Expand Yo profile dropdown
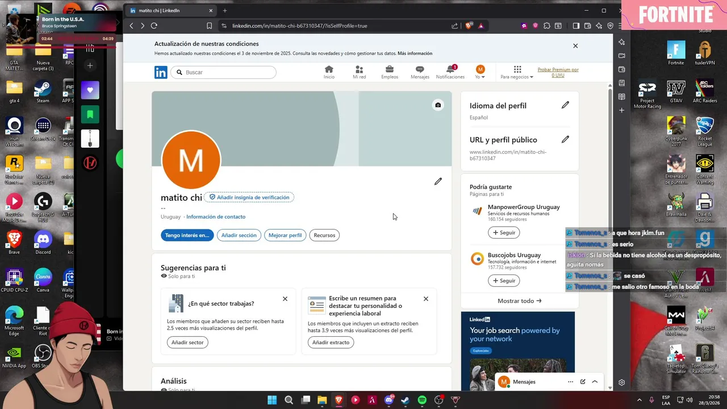727x409 pixels. [x=481, y=72]
